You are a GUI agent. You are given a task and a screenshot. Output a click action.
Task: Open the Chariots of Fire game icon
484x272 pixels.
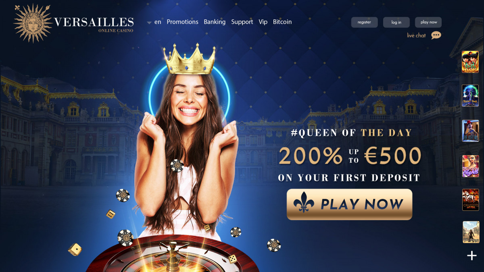[x=470, y=199]
